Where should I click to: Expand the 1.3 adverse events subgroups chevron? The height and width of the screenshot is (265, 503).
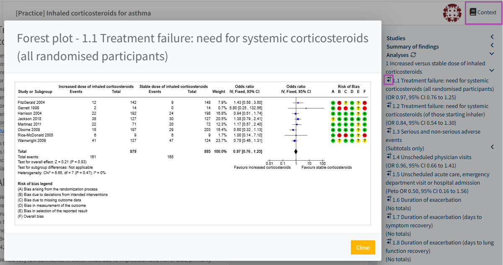[x=492, y=147]
